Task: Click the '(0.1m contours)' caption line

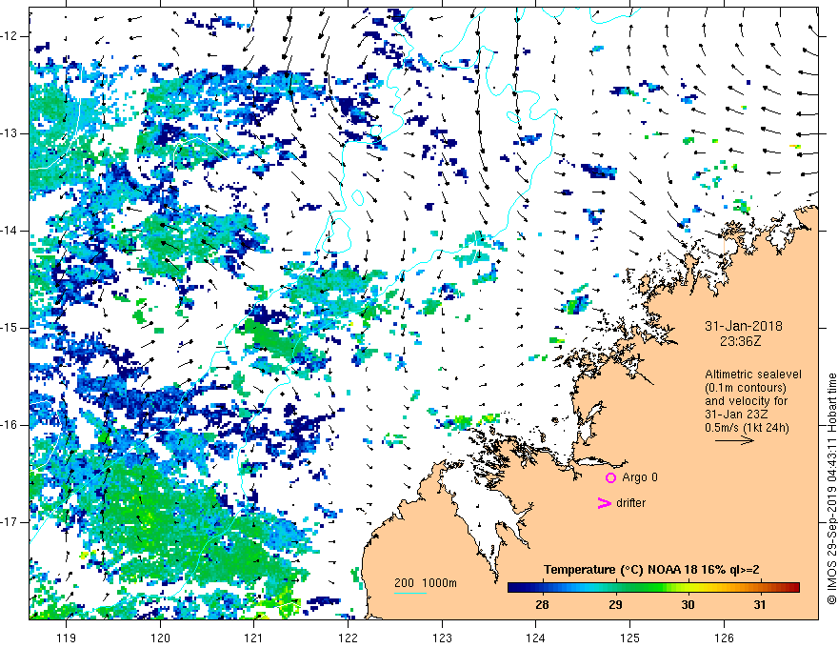Action: [746, 388]
